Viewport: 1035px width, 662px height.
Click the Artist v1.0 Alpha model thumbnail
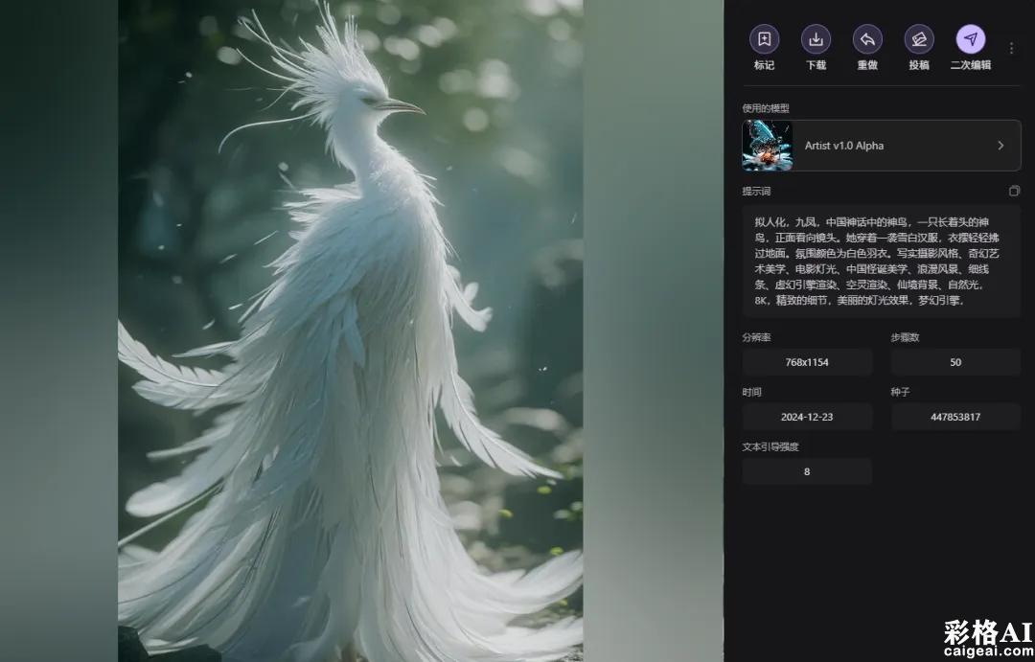coord(768,146)
